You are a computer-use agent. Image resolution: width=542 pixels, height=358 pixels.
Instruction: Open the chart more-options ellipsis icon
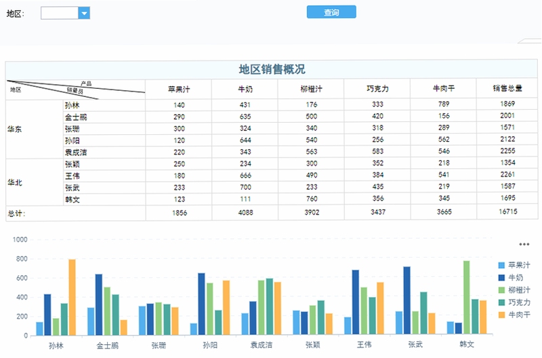[x=524, y=244]
